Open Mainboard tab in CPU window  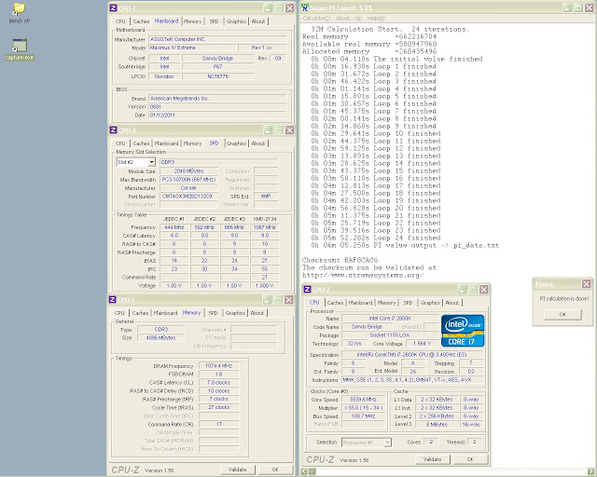[361, 303]
